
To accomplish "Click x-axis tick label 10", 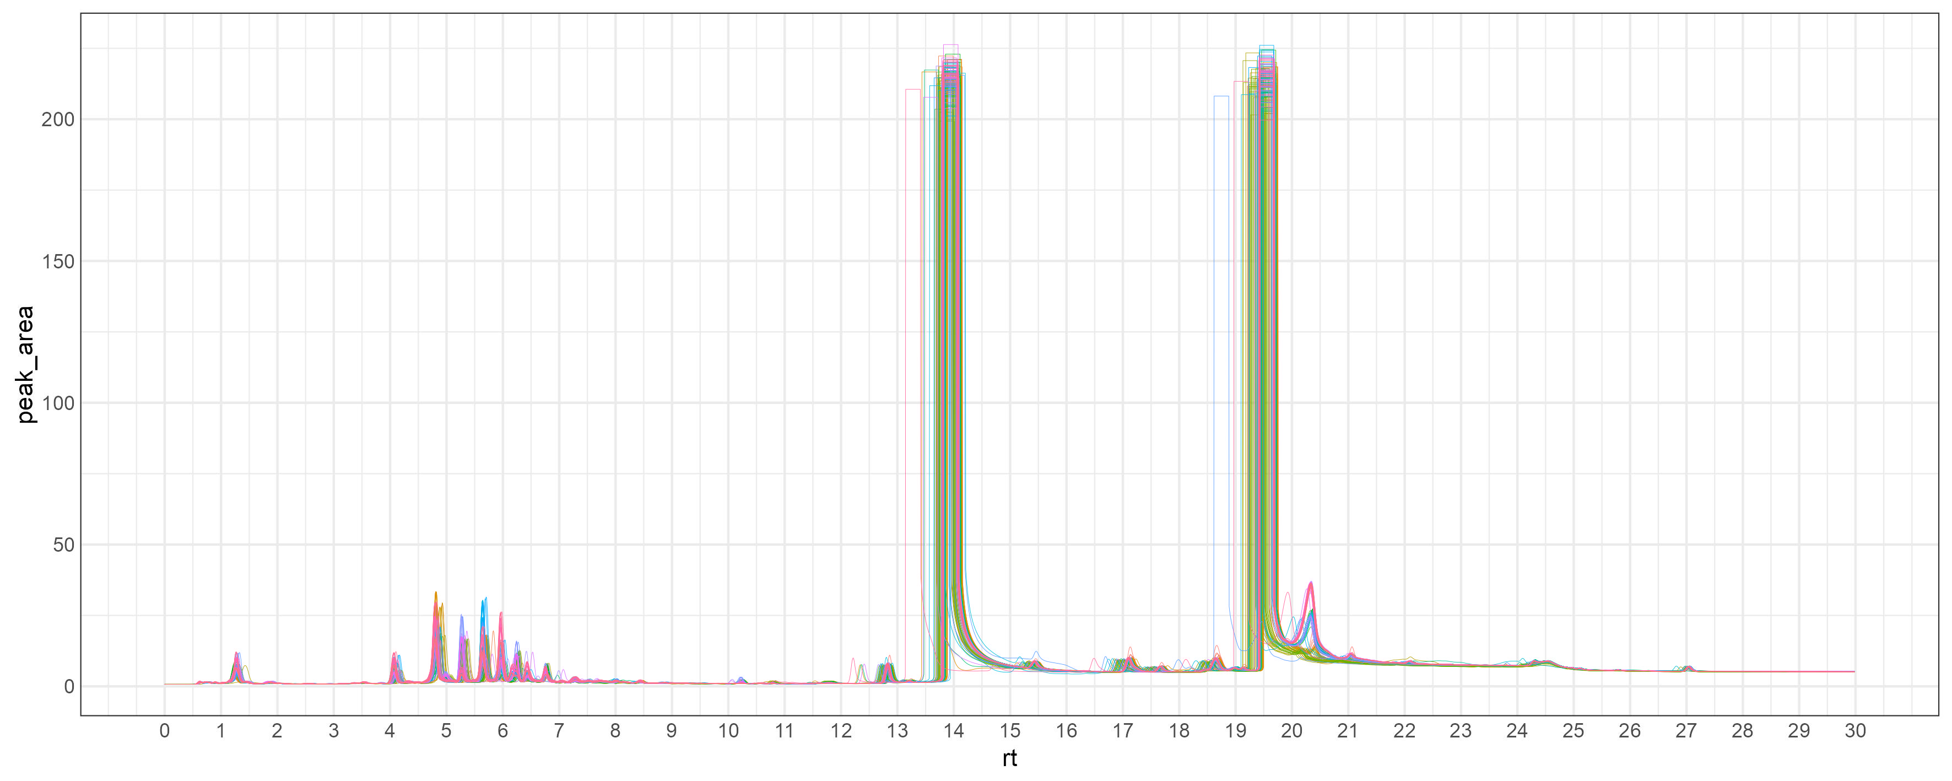I will click(727, 731).
